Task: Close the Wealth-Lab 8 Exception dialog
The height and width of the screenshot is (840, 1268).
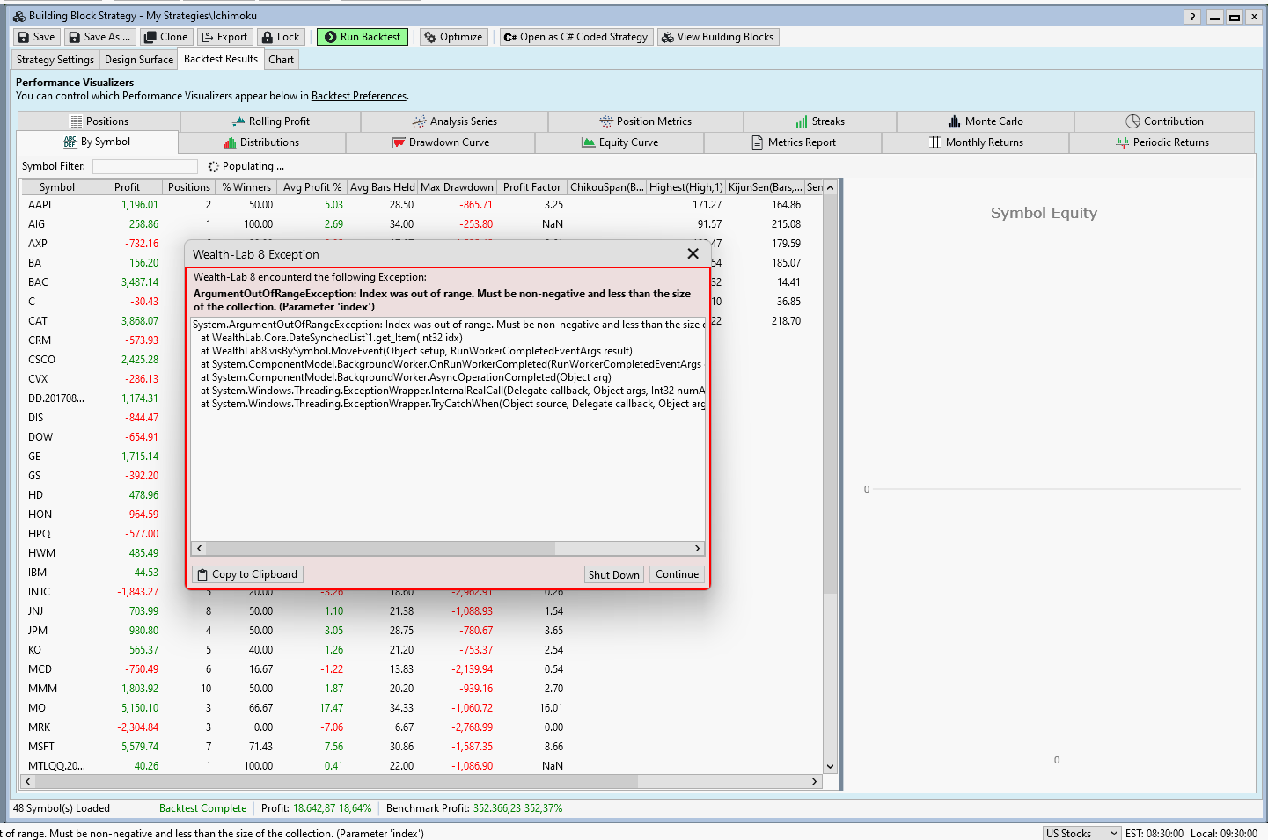Action: tap(693, 253)
